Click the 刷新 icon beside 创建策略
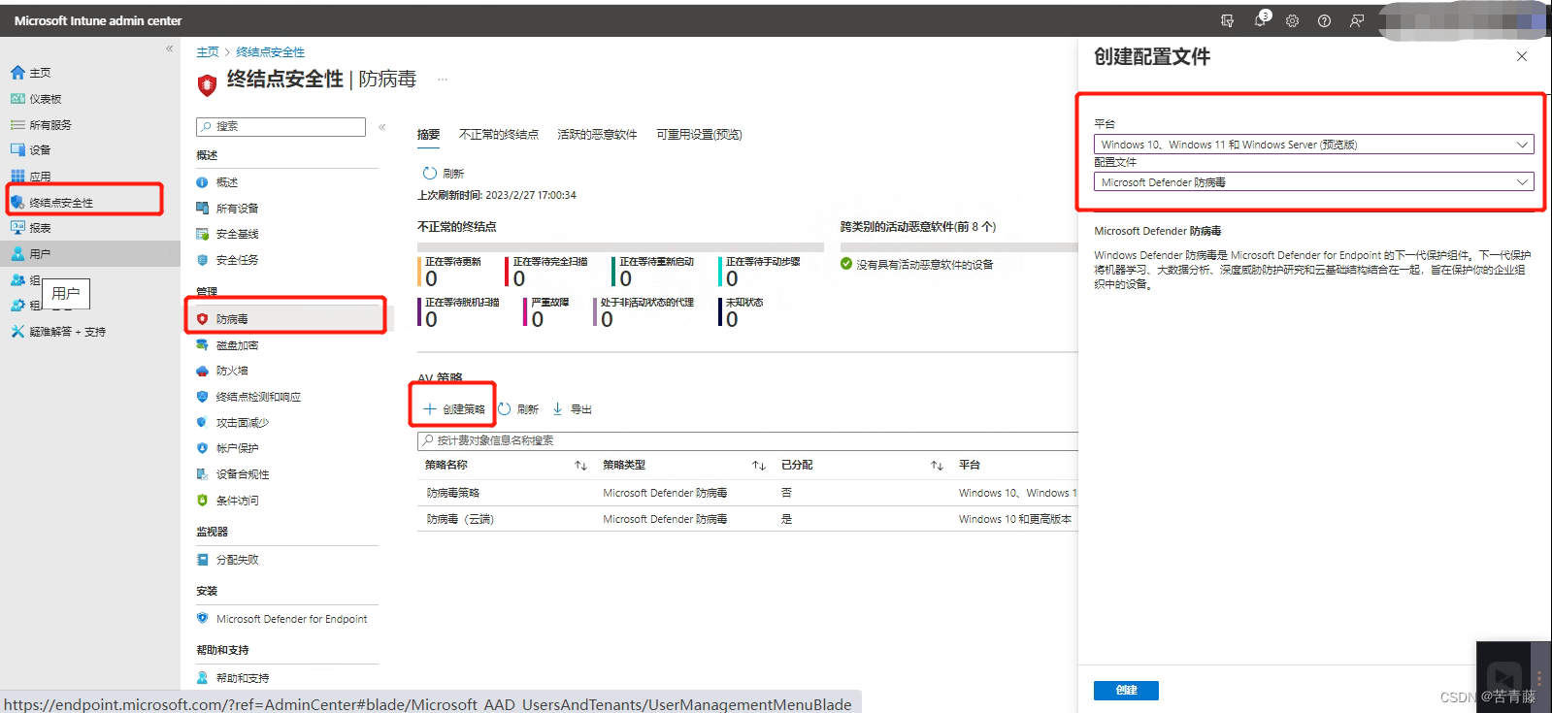This screenshot has height=713, width=1552. coord(505,409)
